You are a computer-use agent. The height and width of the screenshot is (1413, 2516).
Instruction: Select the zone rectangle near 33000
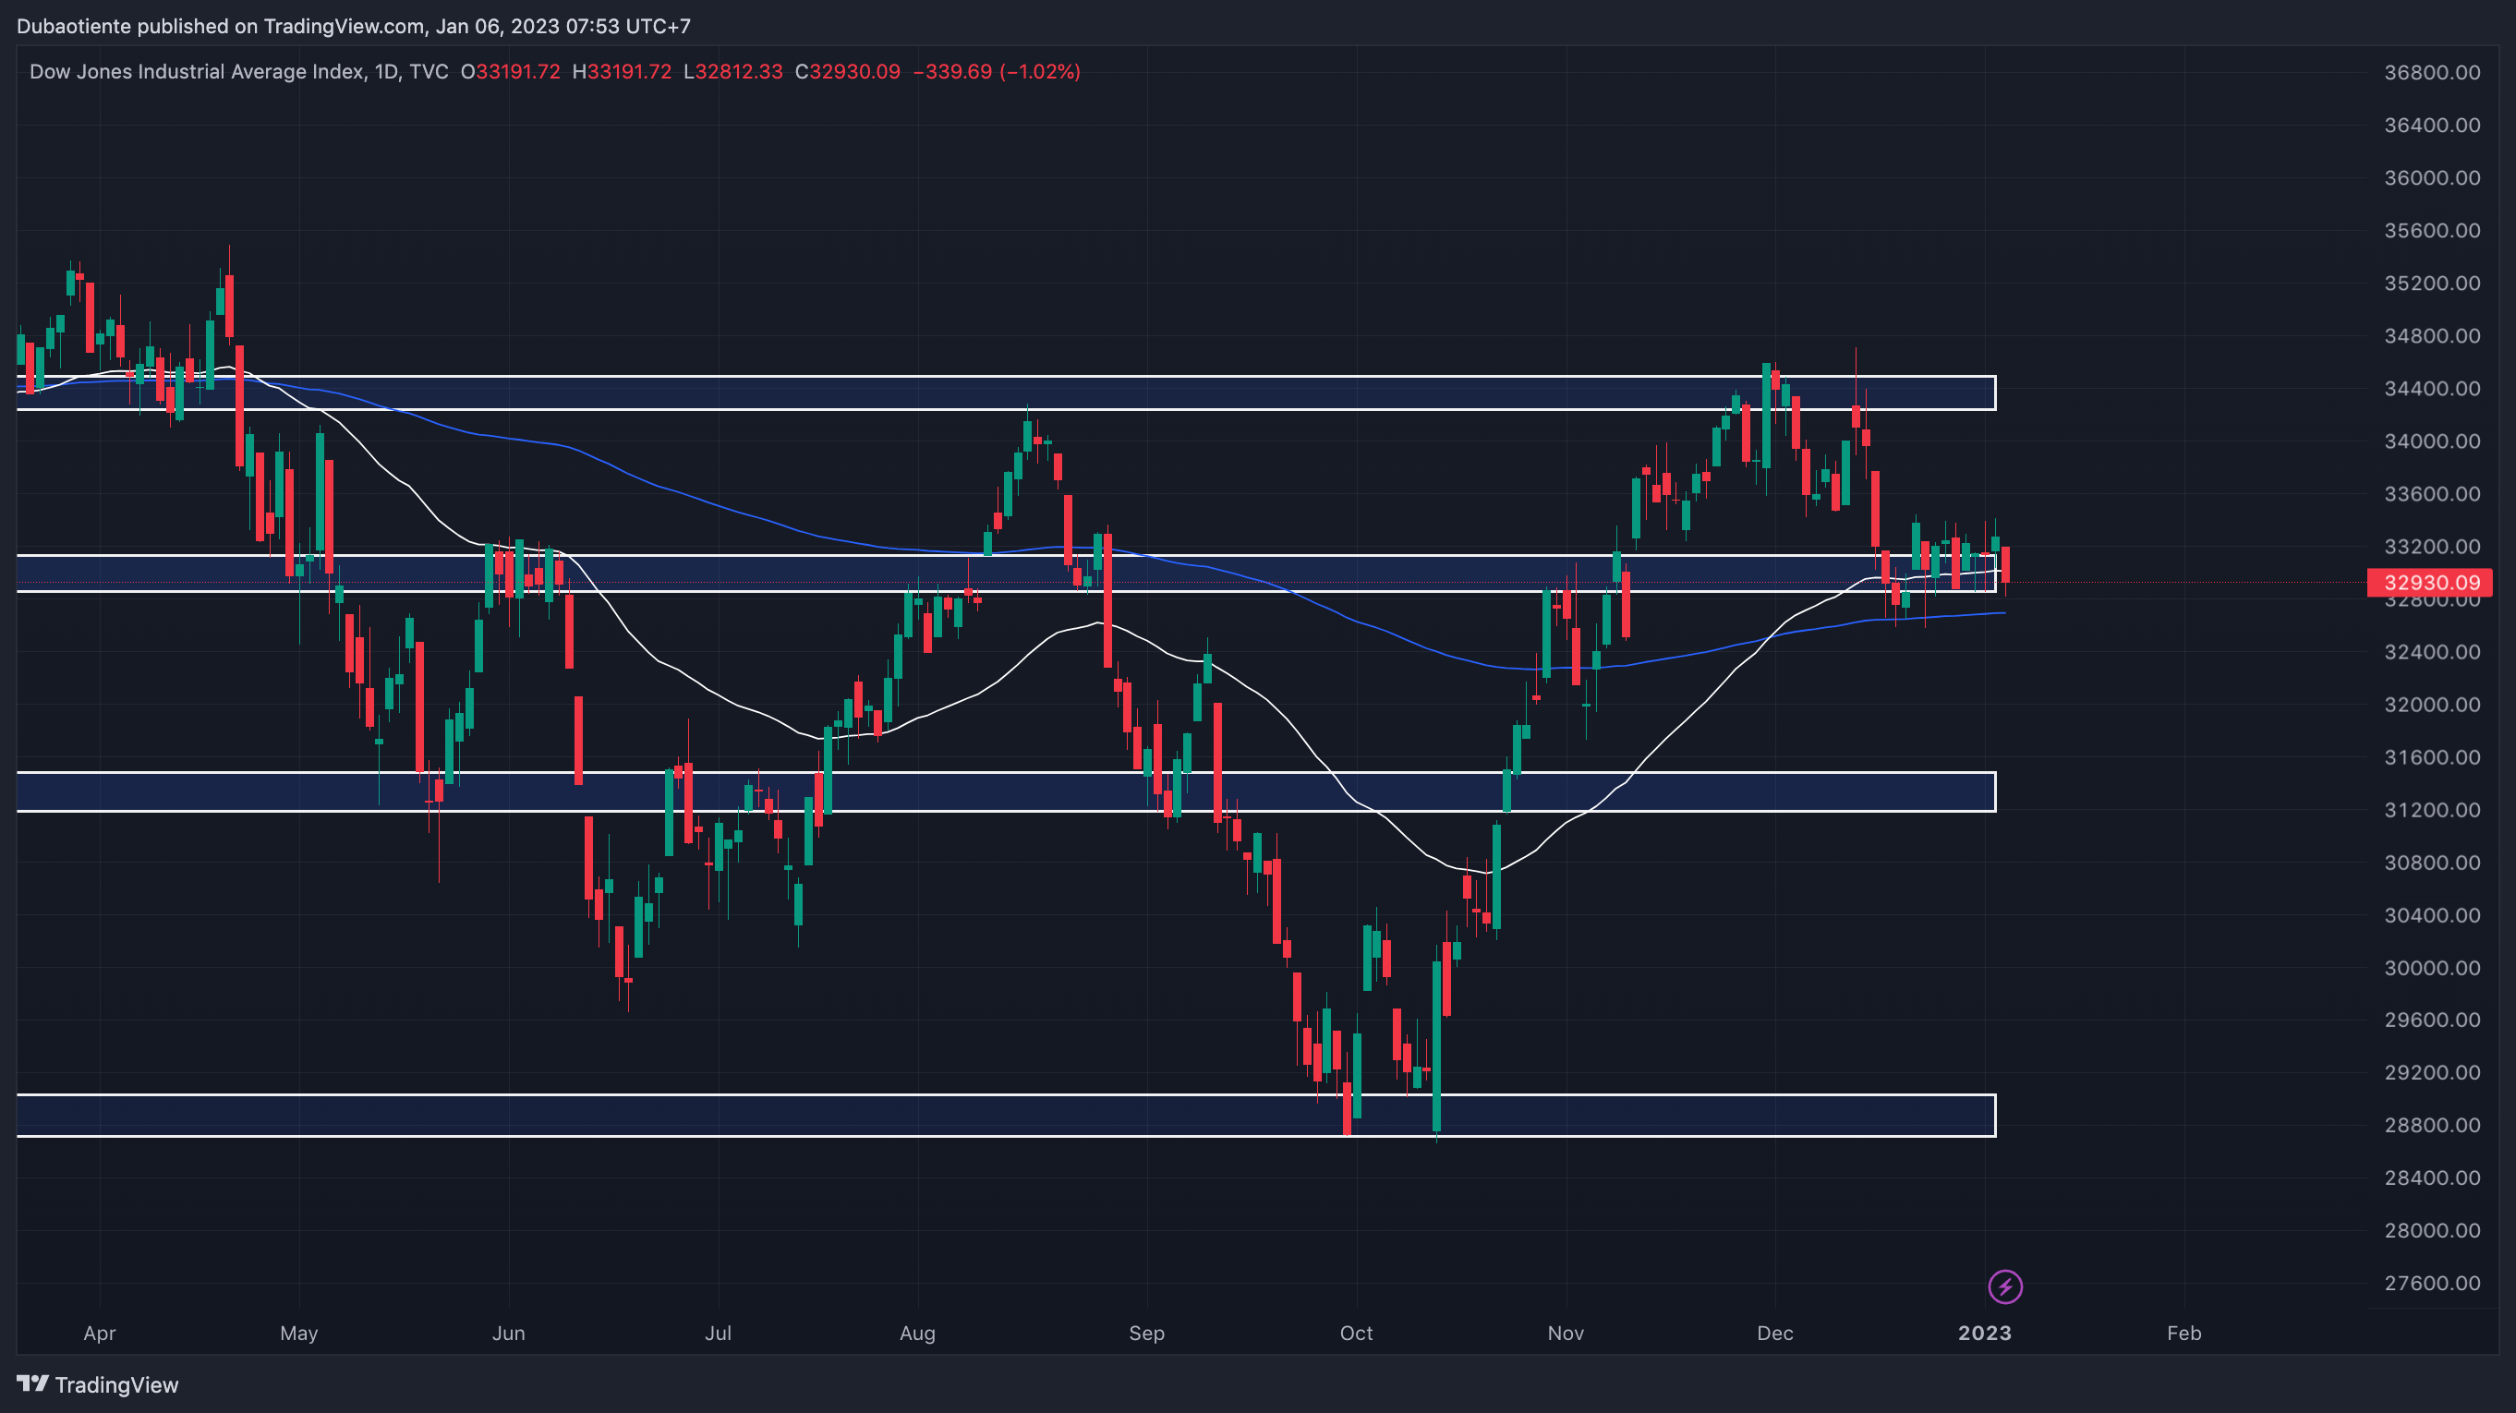[1007, 574]
